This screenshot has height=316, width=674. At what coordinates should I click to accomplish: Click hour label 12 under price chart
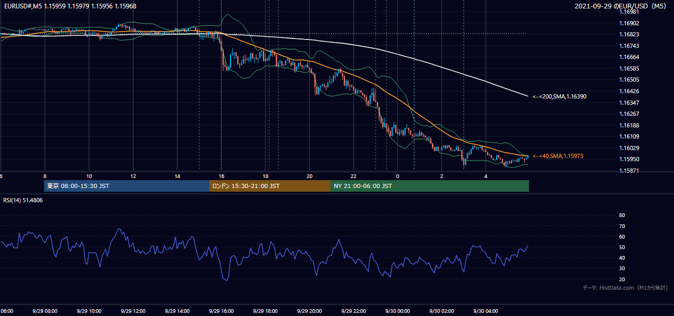click(x=133, y=176)
